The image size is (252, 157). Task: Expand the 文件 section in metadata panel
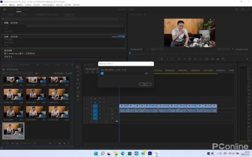[8, 37]
